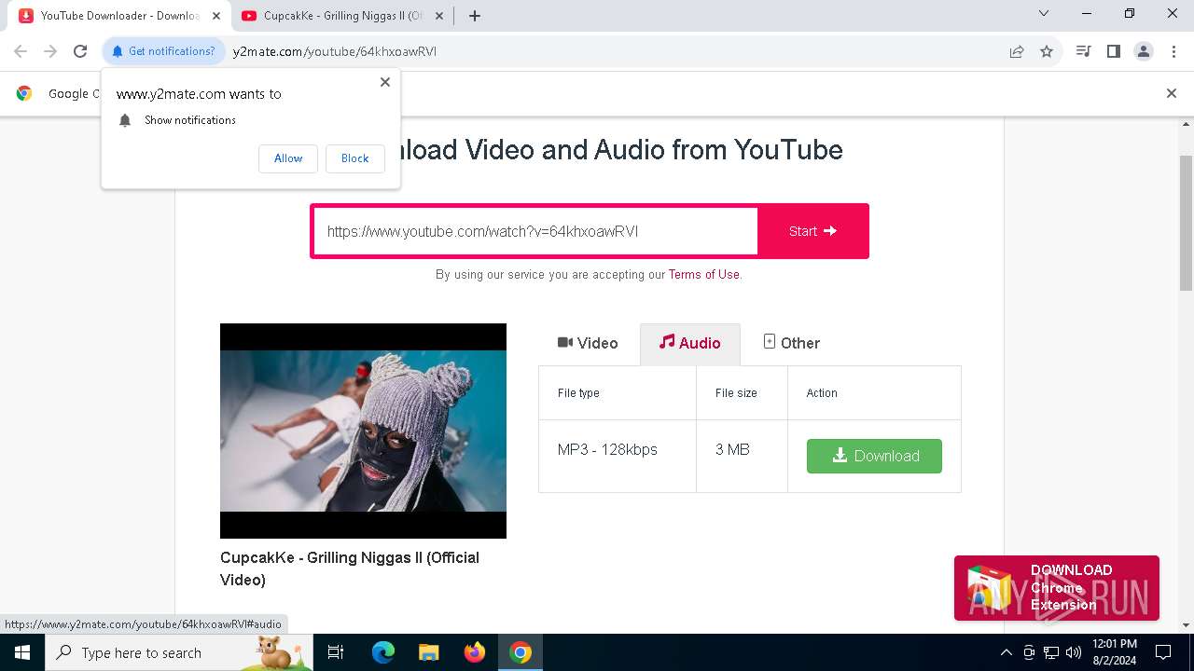Image resolution: width=1194 pixels, height=671 pixels.
Task: Switch to the CupcakKe YouTube tab
Action: click(x=343, y=16)
